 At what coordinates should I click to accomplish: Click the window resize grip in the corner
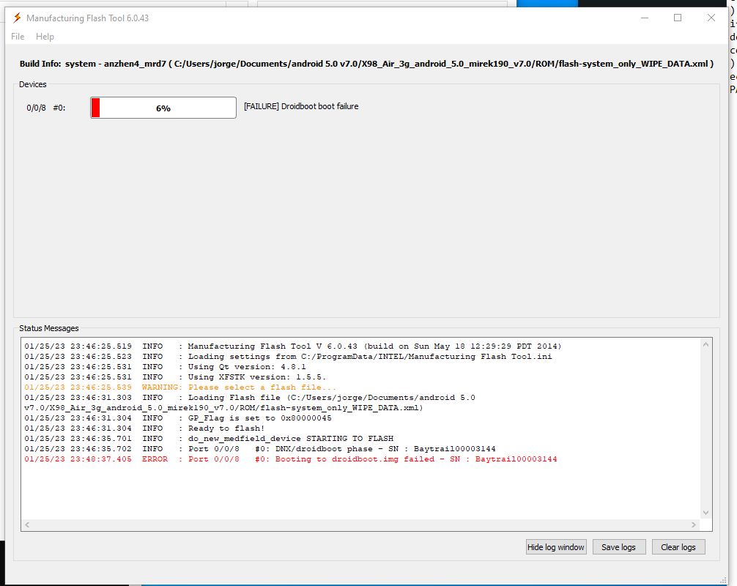pos(723,580)
